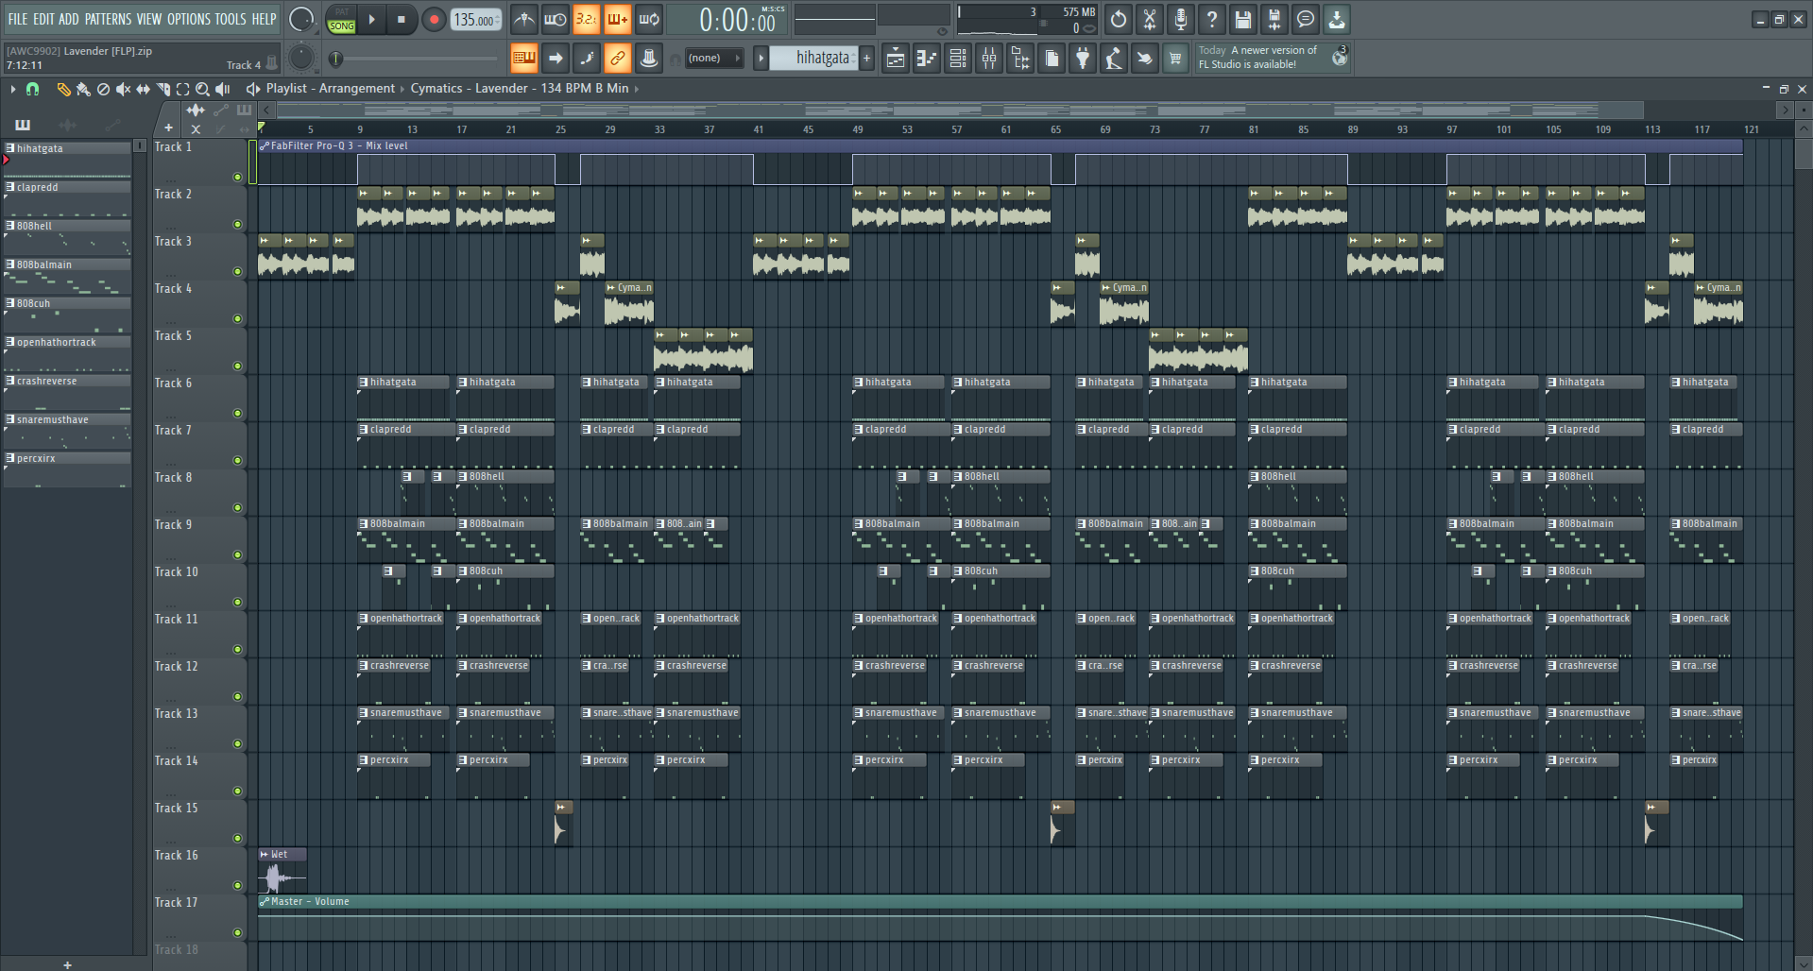Open the OPTIONS menu
Image resolution: width=1813 pixels, height=971 pixels.
[x=189, y=19]
